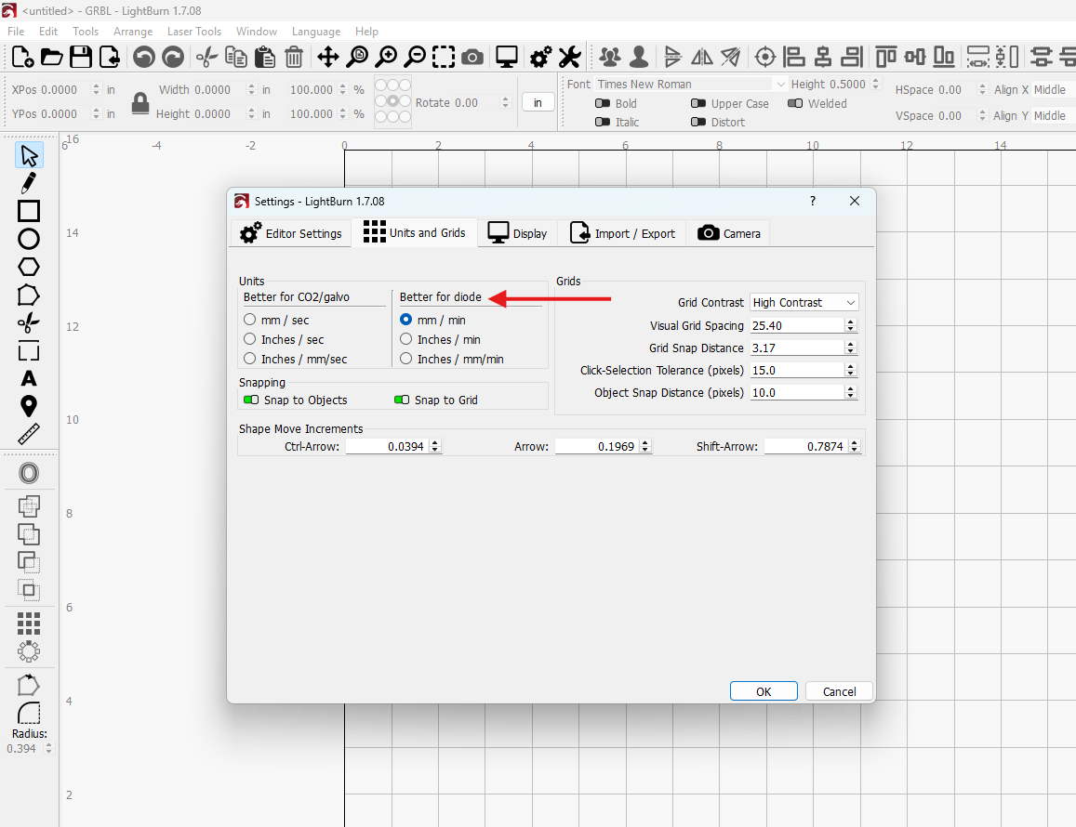Choose Inches / mm/sec units option
This screenshot has width=1076, height=827.
click(250, 359)
